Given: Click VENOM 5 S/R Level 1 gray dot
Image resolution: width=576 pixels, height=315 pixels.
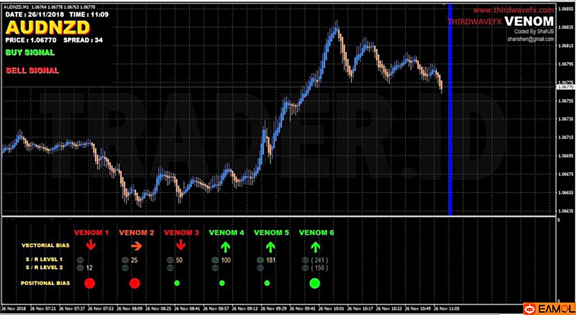Looking at the screenshot, I should coord(260,260).
